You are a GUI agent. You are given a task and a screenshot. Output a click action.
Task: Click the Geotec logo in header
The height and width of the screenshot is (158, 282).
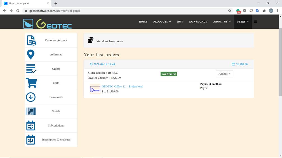pos(47,24)
